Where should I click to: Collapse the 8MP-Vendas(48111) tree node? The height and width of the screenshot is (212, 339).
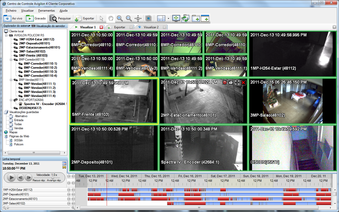(11, 80)
